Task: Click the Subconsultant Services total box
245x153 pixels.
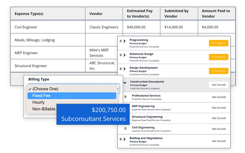Action: (x=93, y=114)
